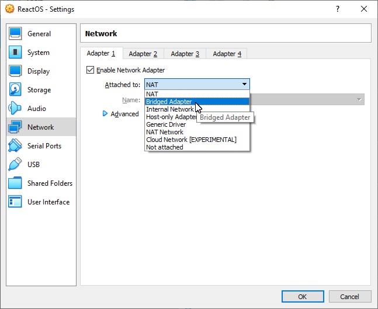The image size is (378, 309).
Task: Choose Cloud Network [EXPERIMENTAL] option
Action: click(197, 140)
